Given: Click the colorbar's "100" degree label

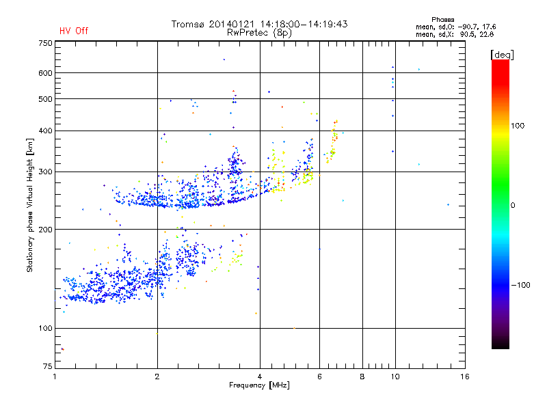Looking at the screenshot, I should [x=518, y=126].
